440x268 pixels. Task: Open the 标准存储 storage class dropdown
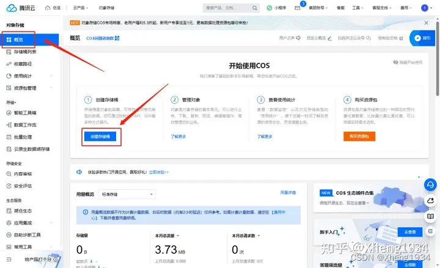(x=127, y=194)
